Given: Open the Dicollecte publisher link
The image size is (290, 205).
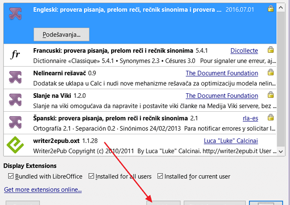Looking at the screenshot, I should pyautogui.click(x=244, y=51).
